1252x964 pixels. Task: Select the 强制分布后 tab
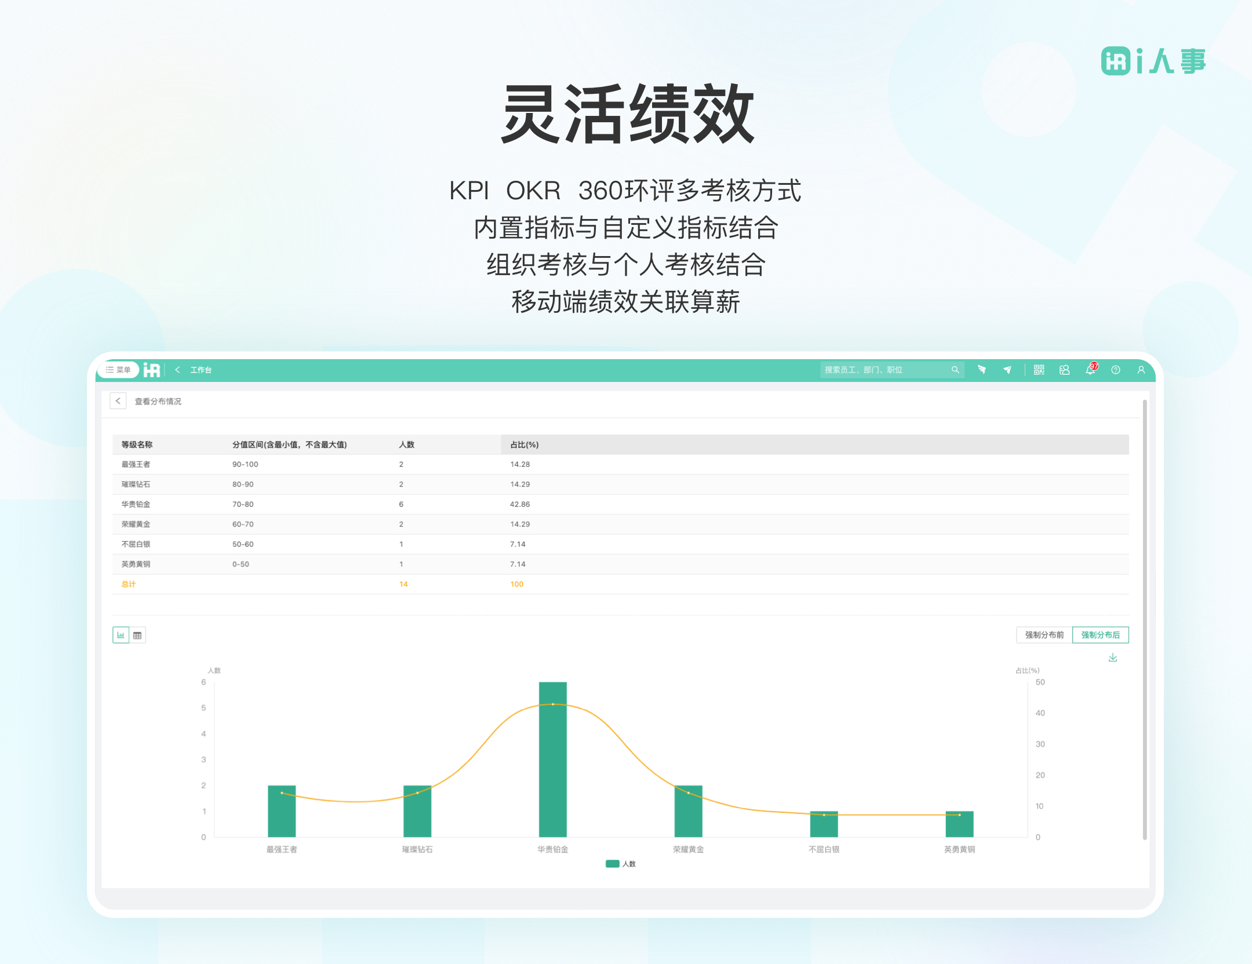coord(1101,635)
